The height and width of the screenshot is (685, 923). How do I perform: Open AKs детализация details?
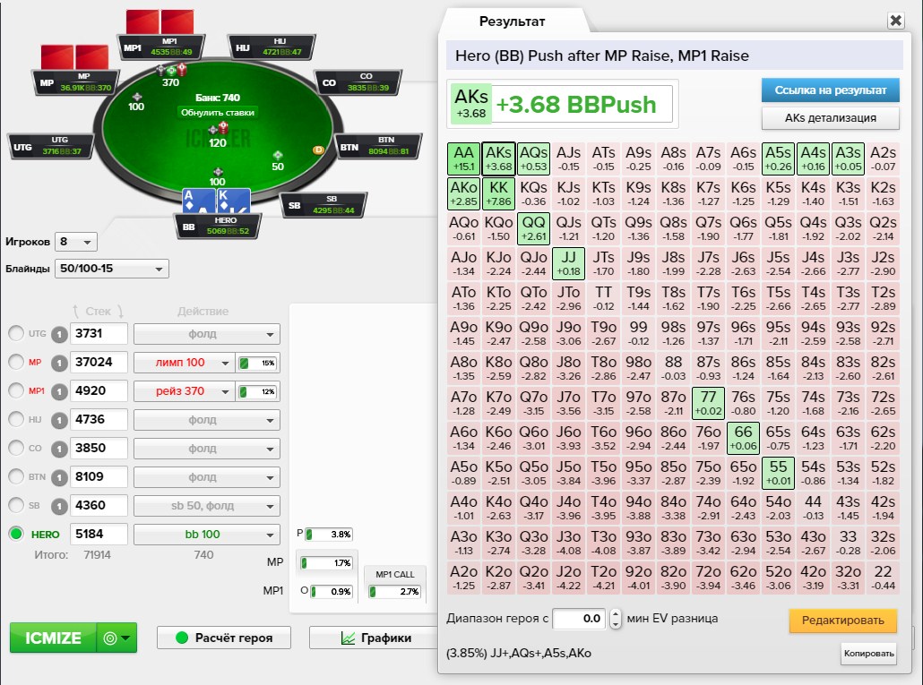point(830,117)
